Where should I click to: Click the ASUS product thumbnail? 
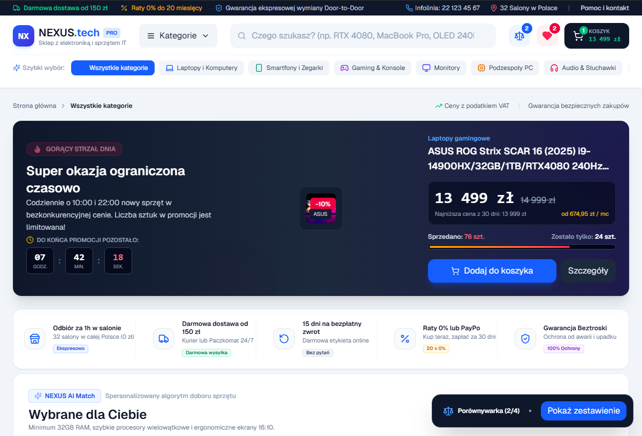click(x=321, y=208)
